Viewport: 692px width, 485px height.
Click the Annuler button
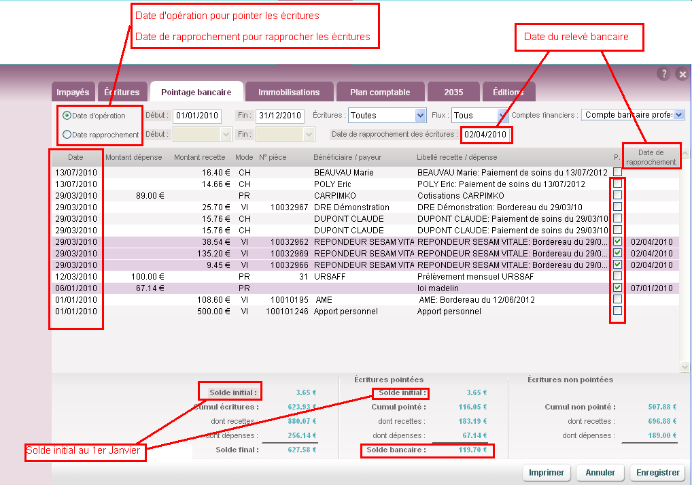click(600, 473)
